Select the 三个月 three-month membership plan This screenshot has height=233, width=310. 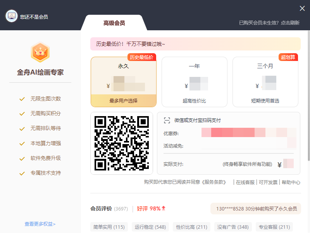(x=265, y=82)
